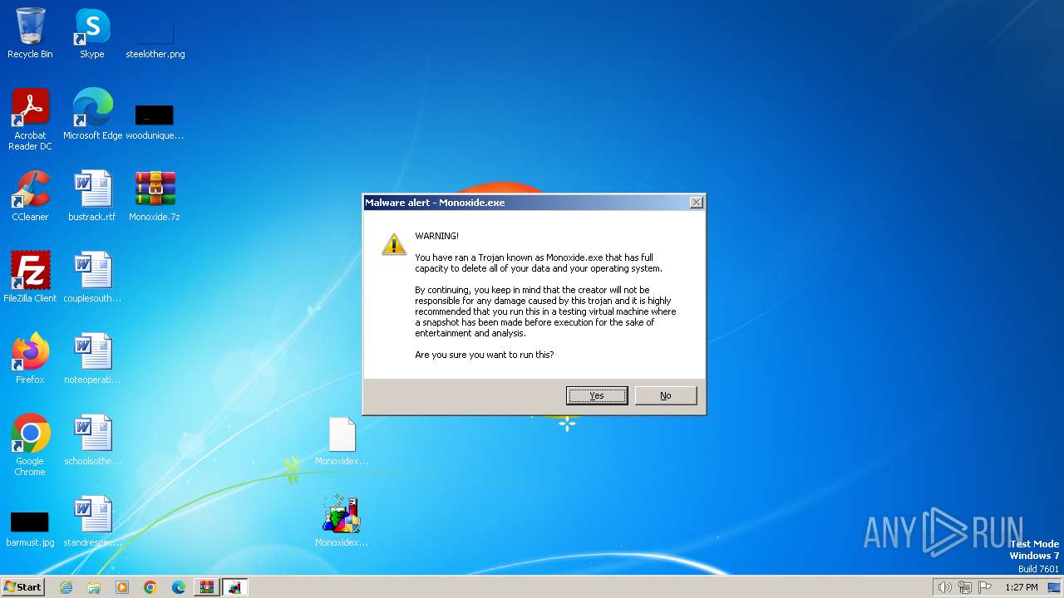Select the FileZilla Client shortcut
The image size is (1064, 598).
[30, 277]
